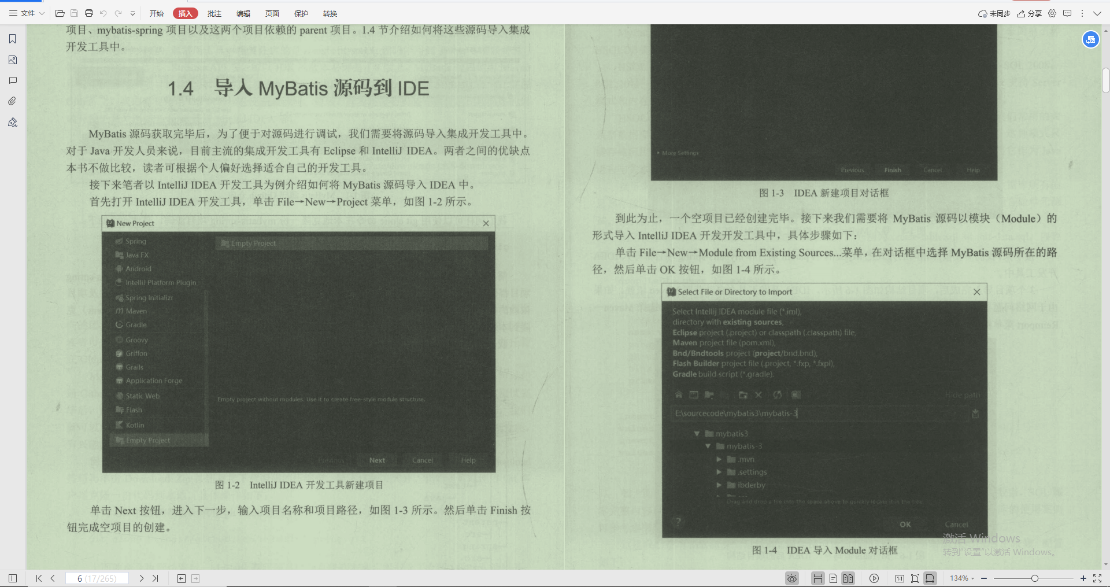The width and height of the screenshot is (1110, 587).
Task: Select single page view
Action: click(833, 578)
